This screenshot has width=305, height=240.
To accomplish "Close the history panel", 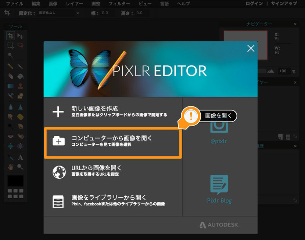I will click(x=295, y=146).
